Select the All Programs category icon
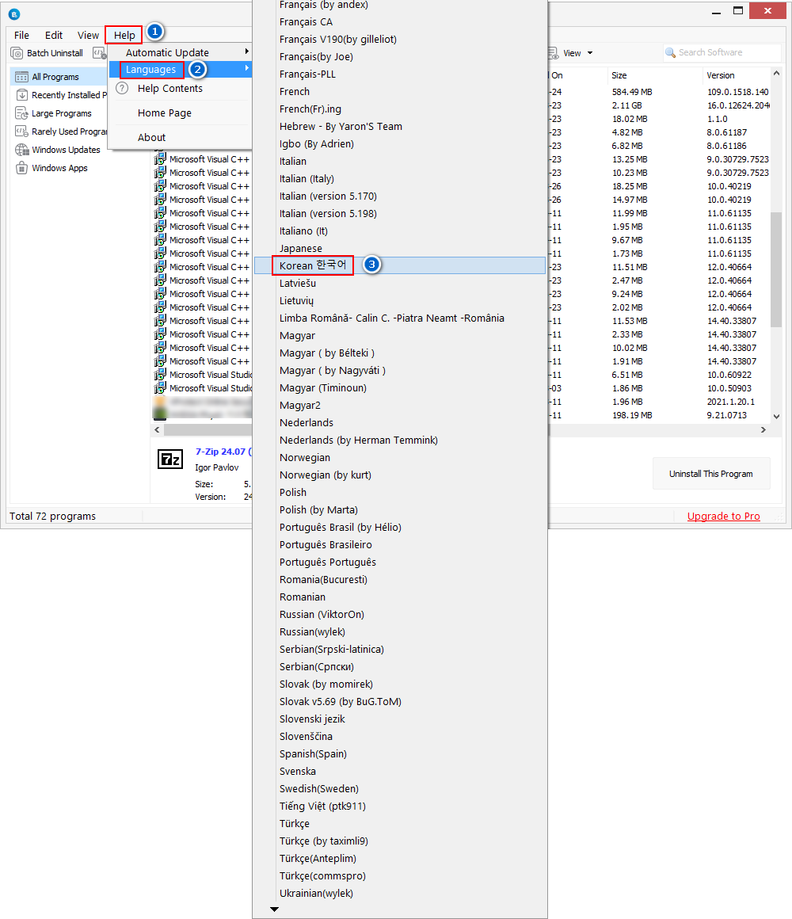Screen dimensions: 792x919 (21, 77)
